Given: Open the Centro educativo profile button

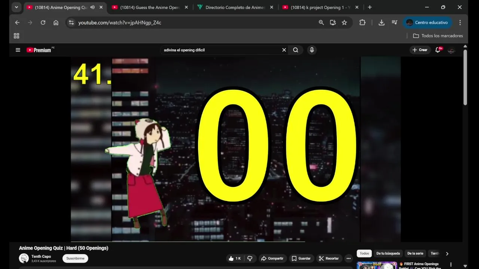Looking at the screenshot, I should coord(427,22).
